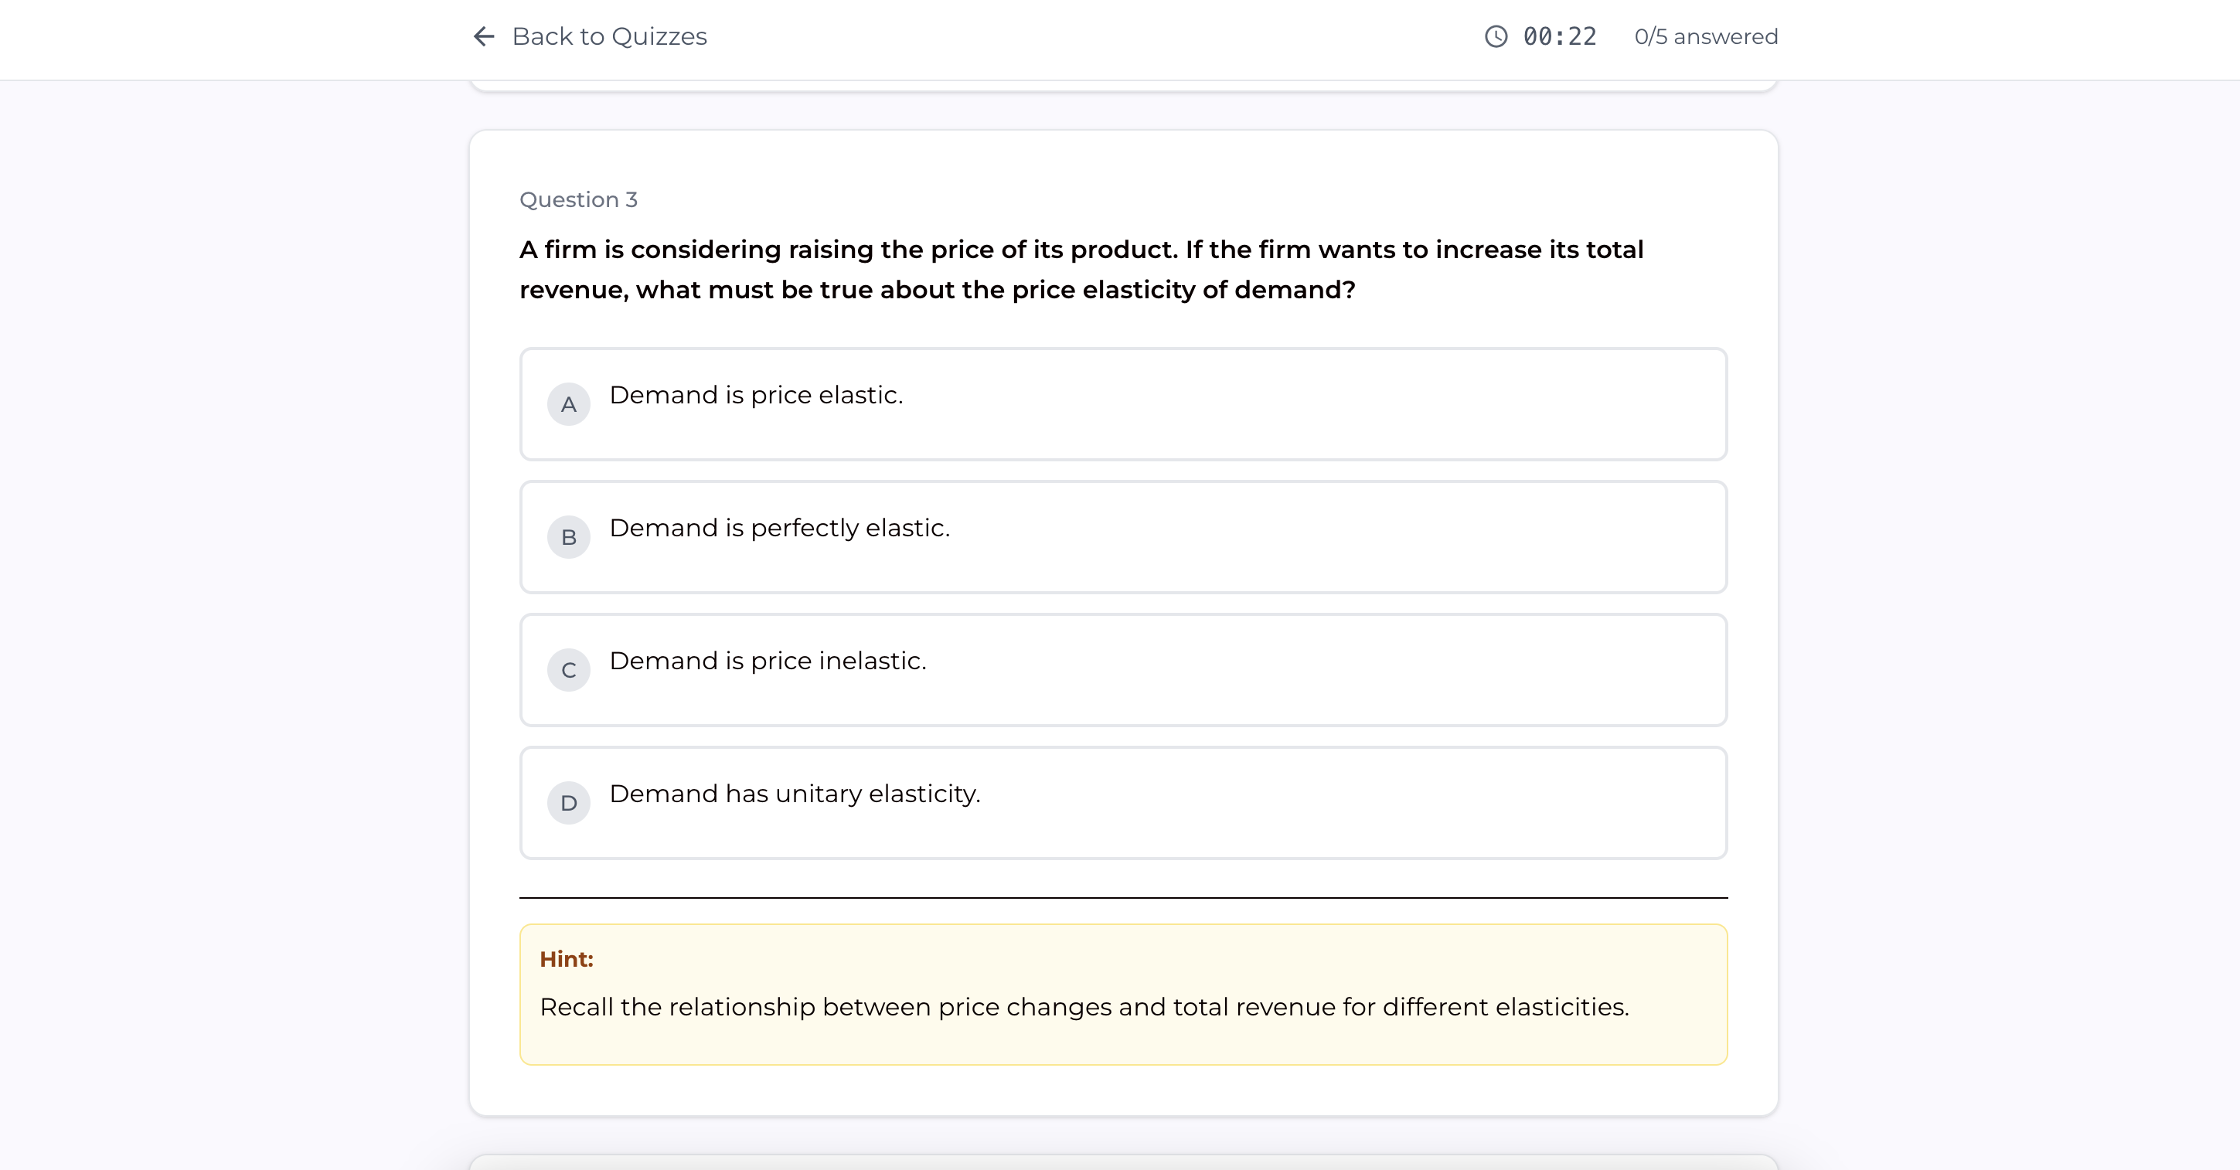This screenshot has height=1170, width=2240.
Task: Click the yellow hint text about elasticities
Action: (x=1085, y=1008)
